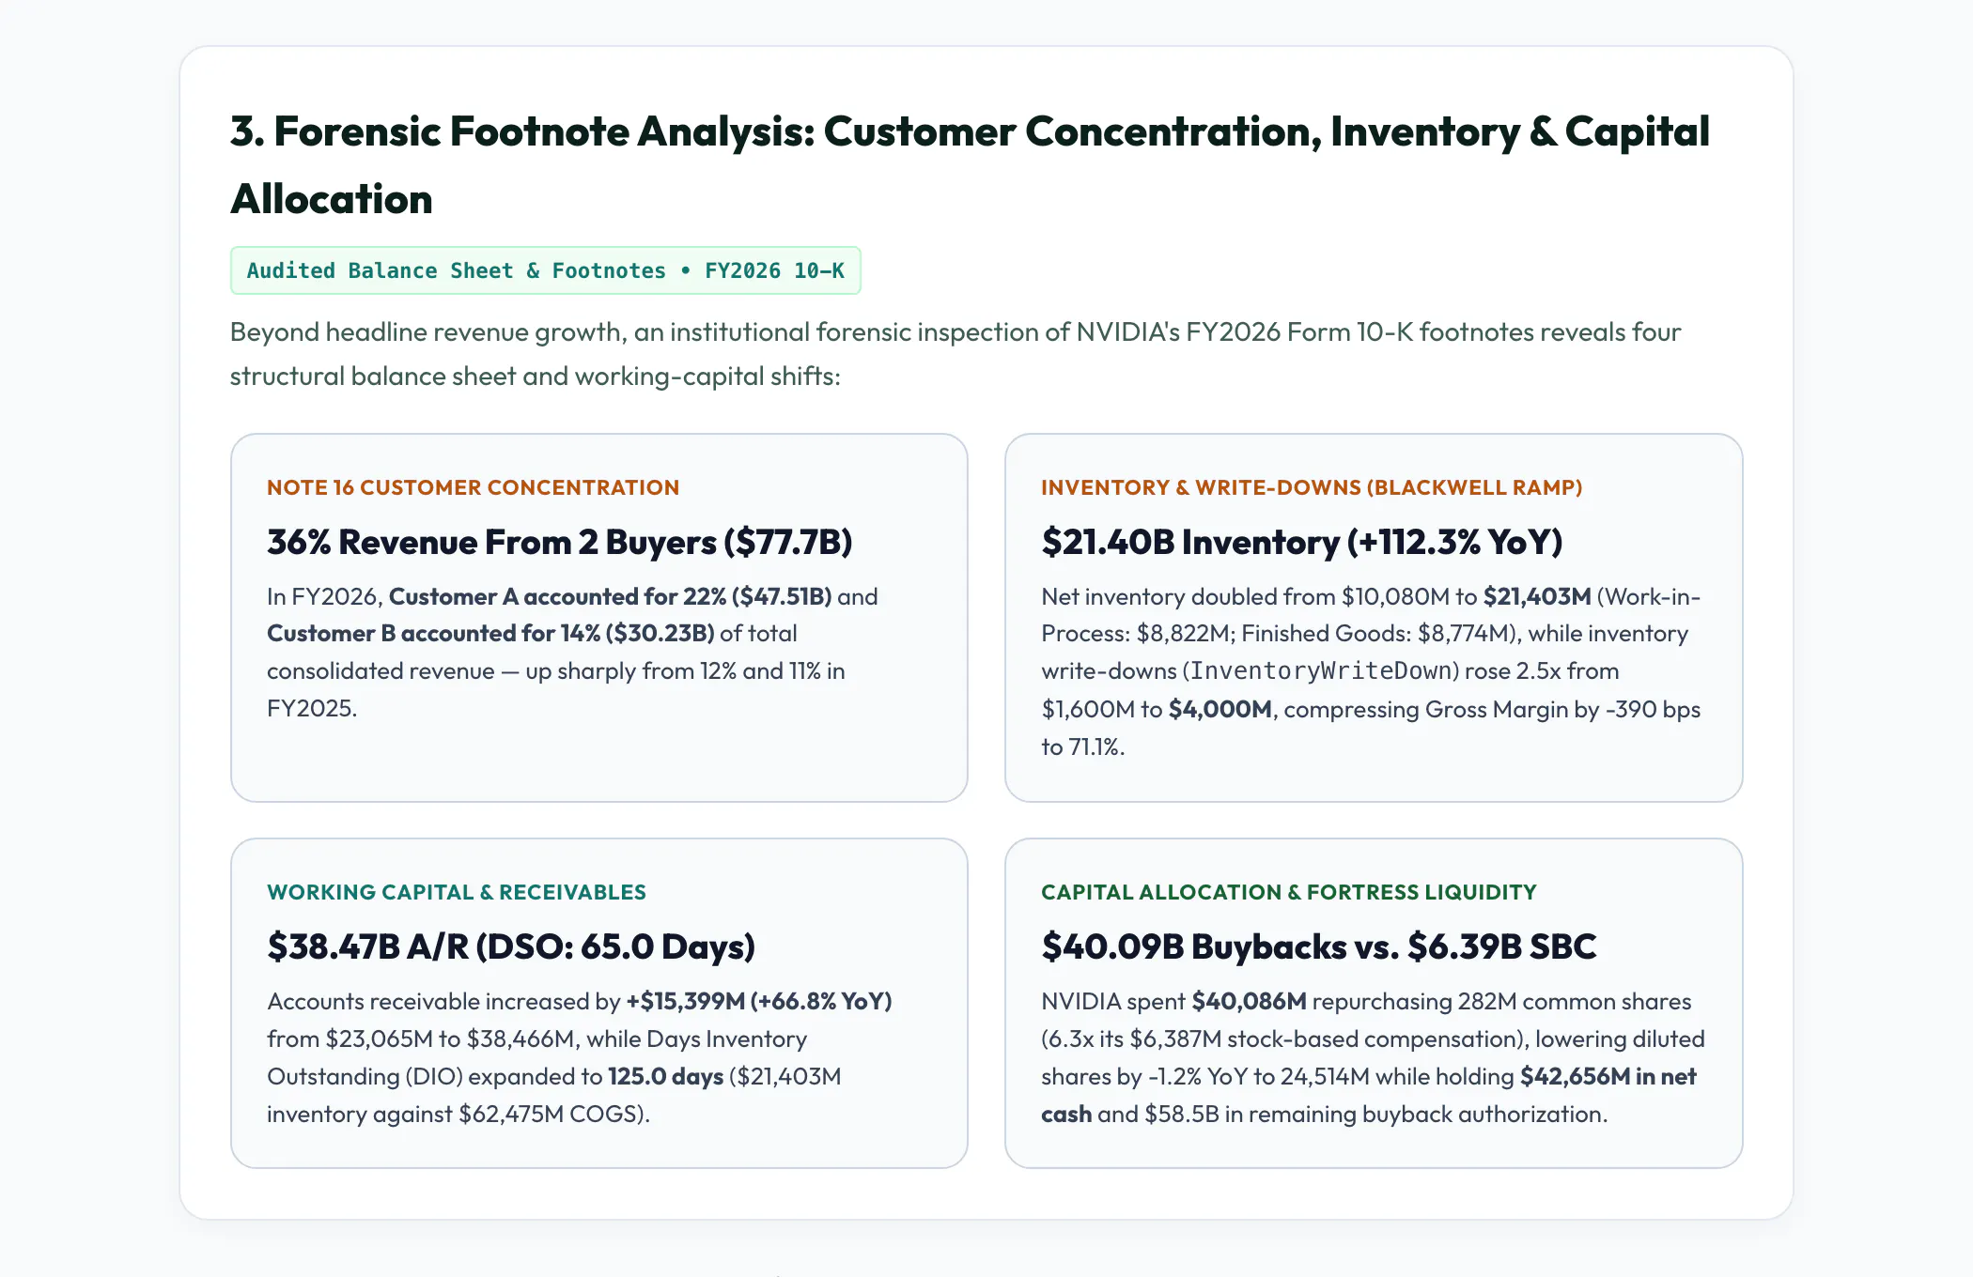Click the InventoryWriteDown code term
Screen dimensions: 1973x1277
coord(1321,671)
